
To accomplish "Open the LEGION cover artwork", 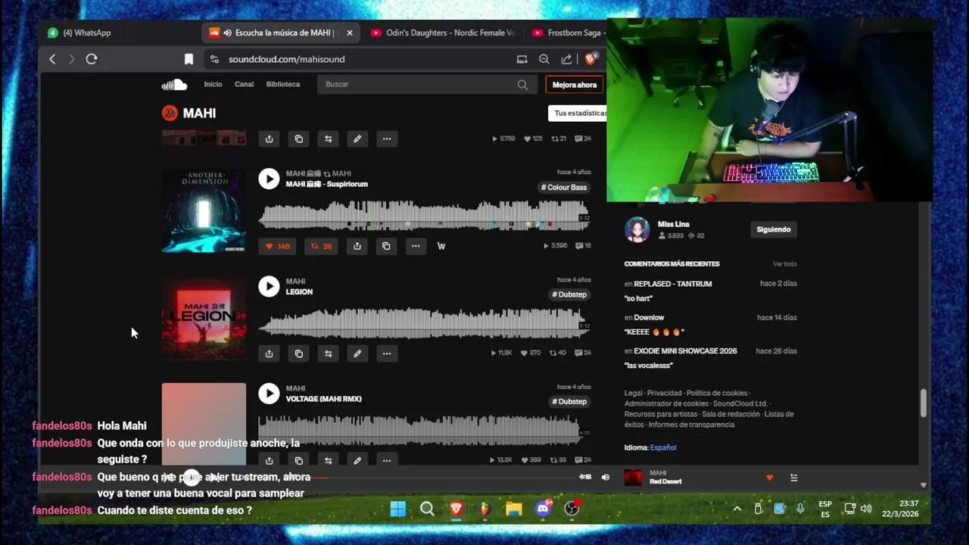I will (204, 318).
